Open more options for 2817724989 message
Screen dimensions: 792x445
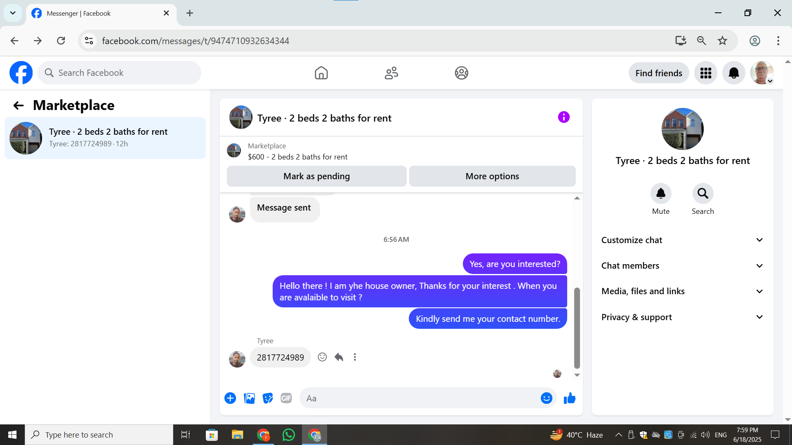(355, 357)
